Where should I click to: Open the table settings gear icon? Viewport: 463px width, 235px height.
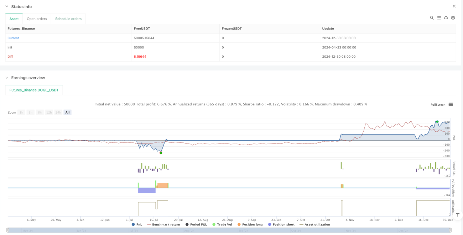coord(453,18)
